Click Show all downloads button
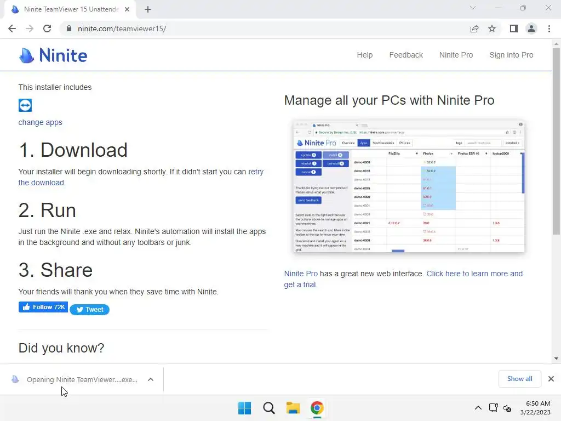The image size is (561, 421). pos(519,379)
